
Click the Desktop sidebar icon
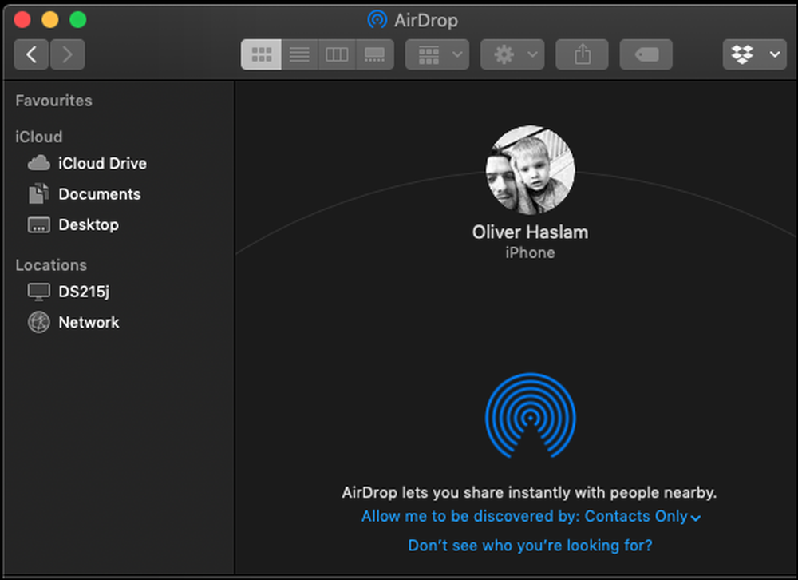click(x=38, y=224)
